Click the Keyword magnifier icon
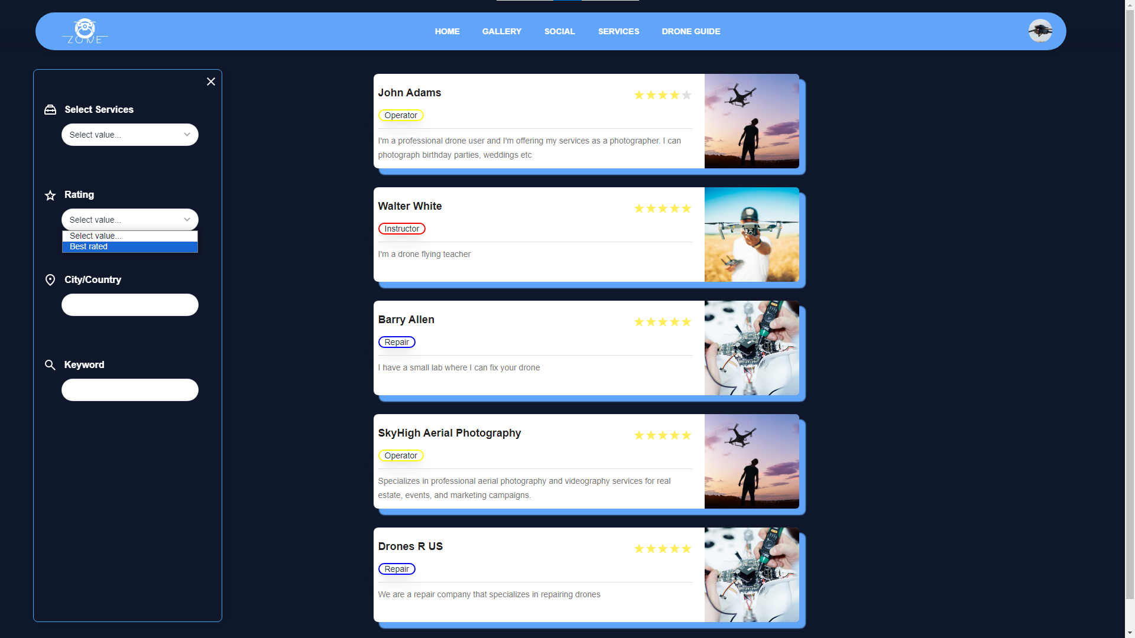 point(50,365)
